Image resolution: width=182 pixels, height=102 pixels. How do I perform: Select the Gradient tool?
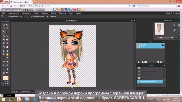coord(4,43)
